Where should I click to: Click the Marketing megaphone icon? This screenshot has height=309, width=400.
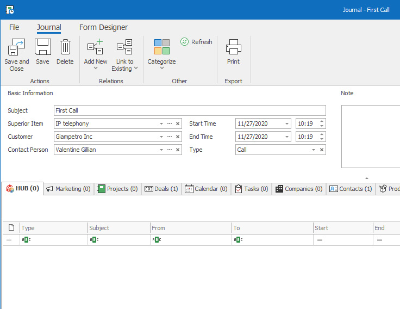tap(49, 189)
